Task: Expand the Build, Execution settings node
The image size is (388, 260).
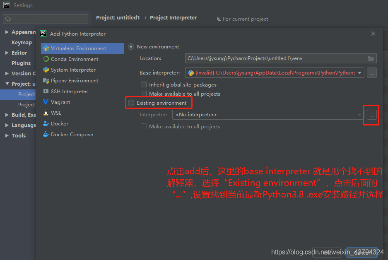Action: pyautogui.click(x=7, y=115)
